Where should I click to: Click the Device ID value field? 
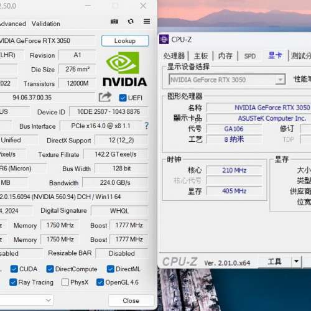(x=109, y=112)
